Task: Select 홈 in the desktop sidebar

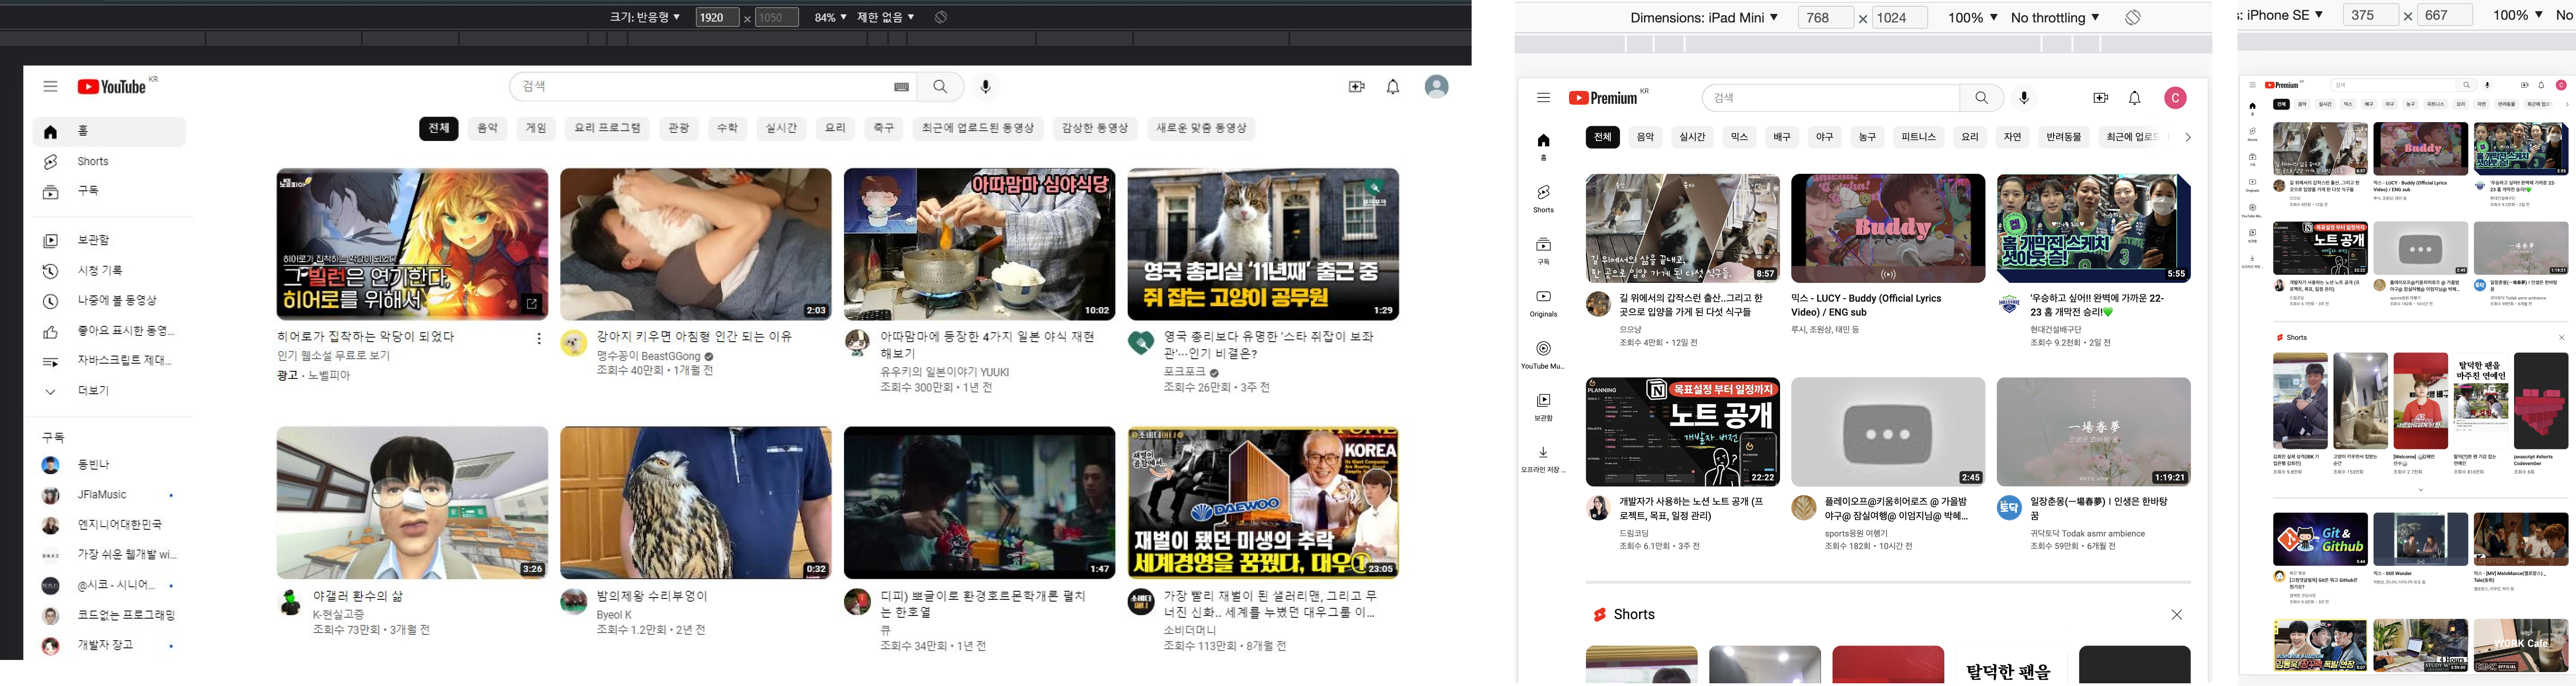Action: point(109,132)
